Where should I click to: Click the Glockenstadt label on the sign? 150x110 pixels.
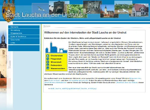point(57,56)
